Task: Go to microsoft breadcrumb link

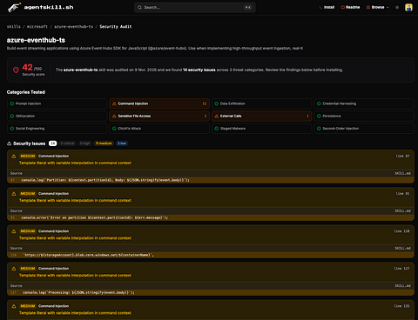Action: pos(37,27)
